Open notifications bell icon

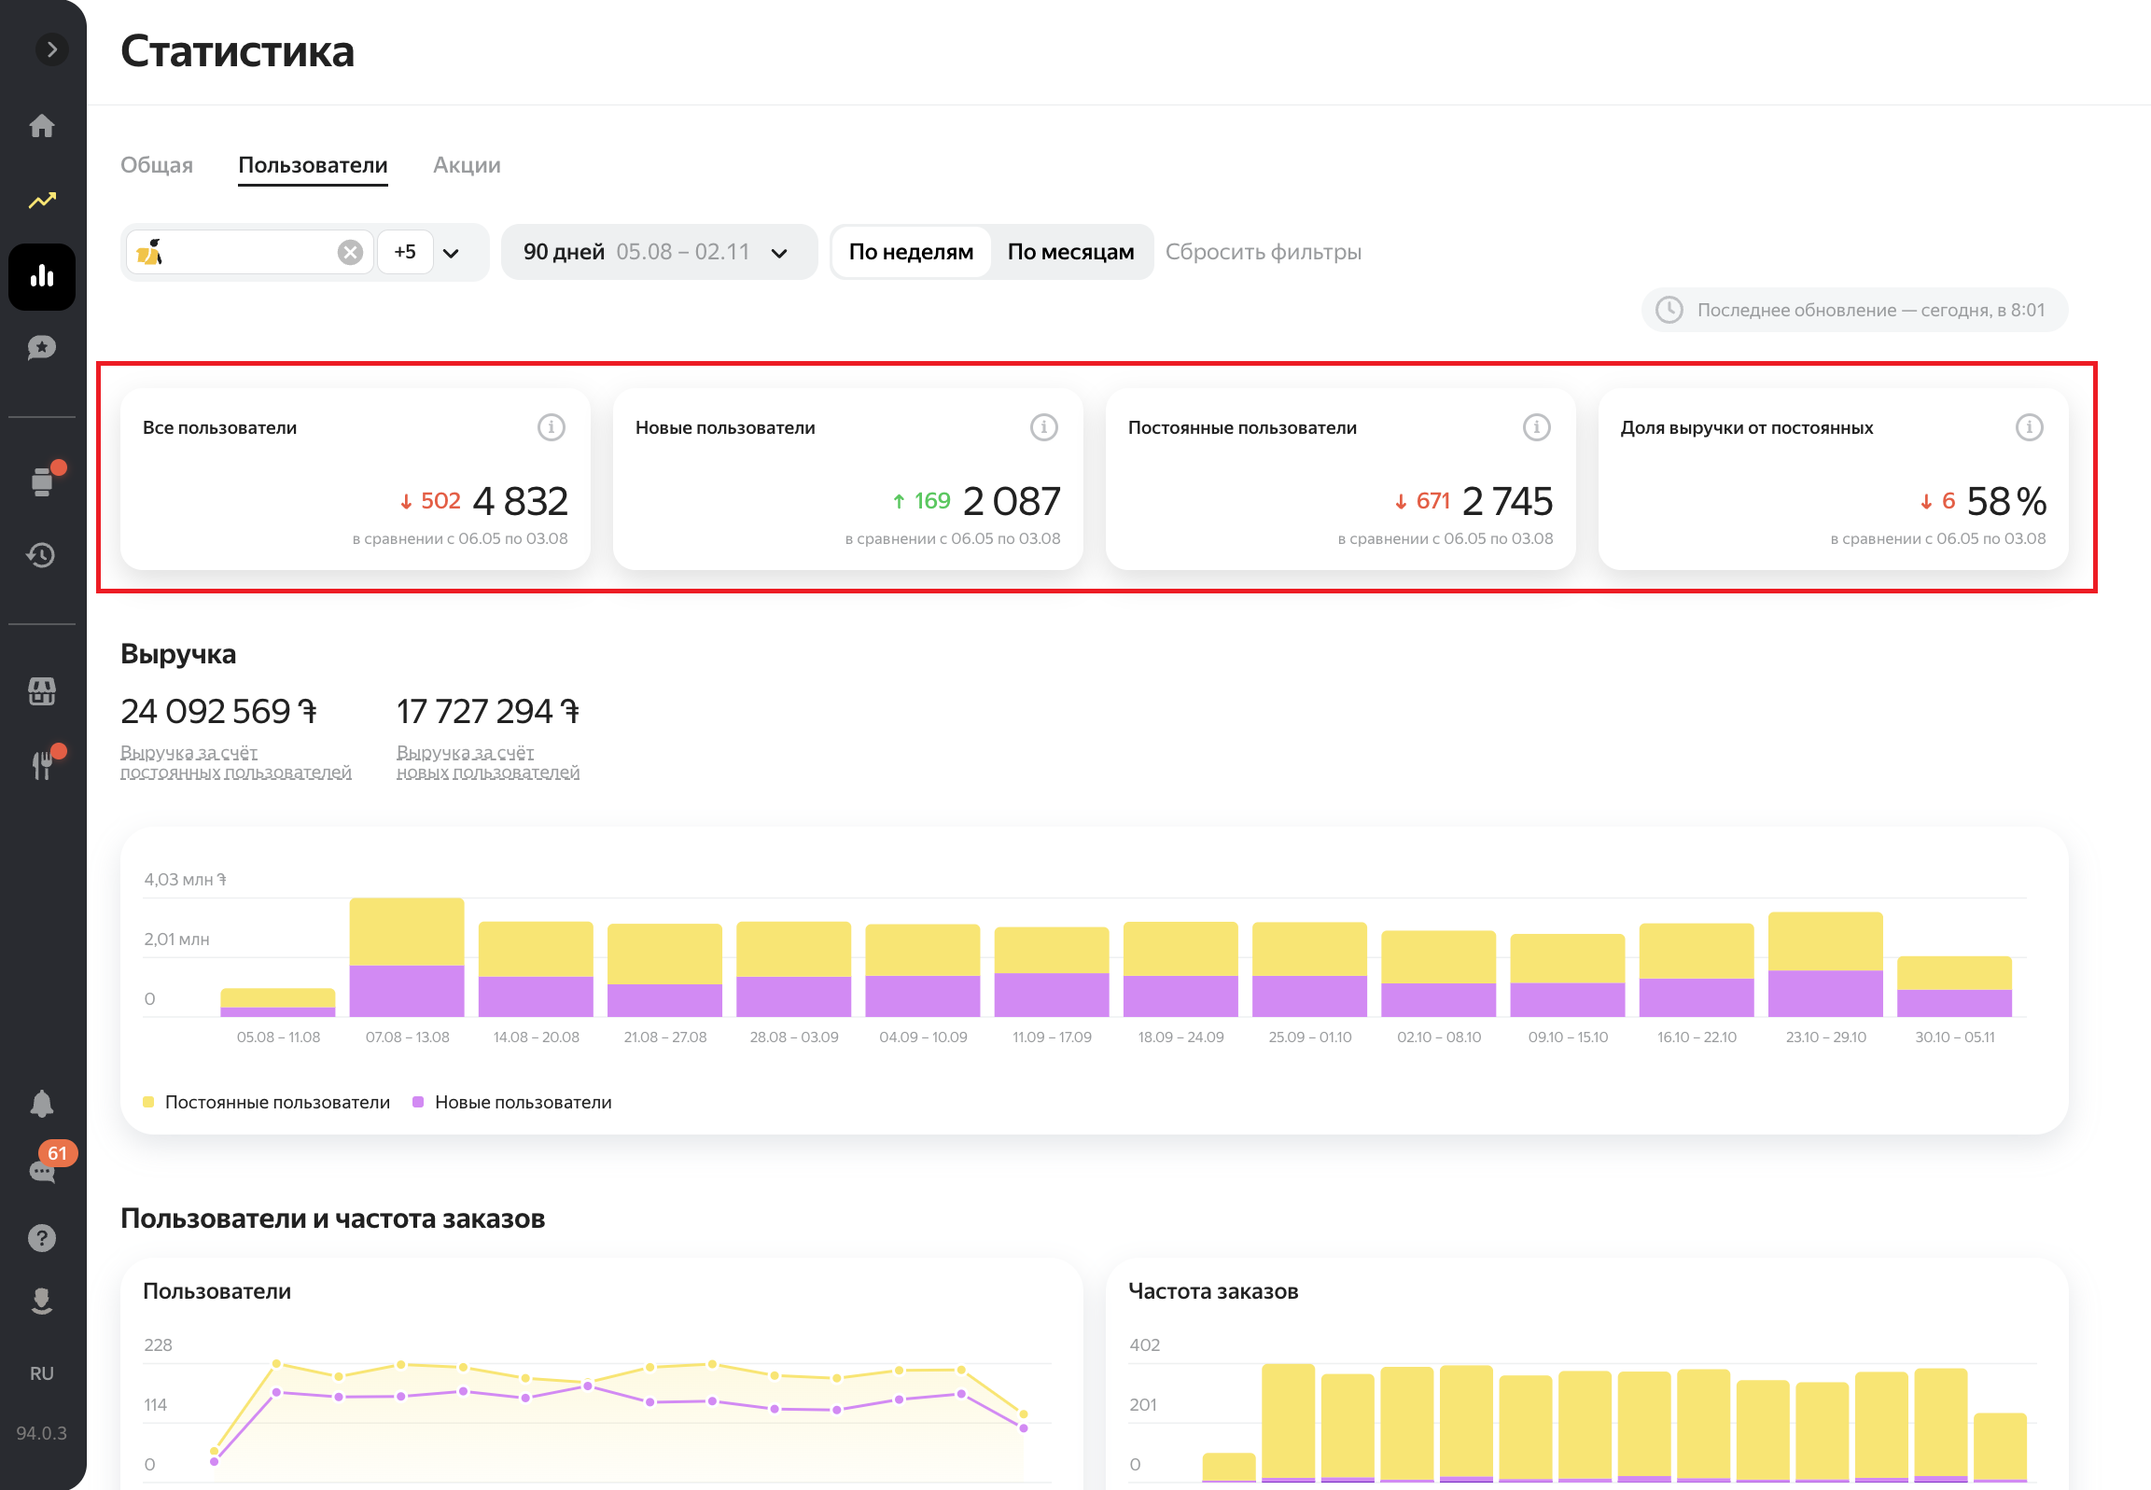42,1105
